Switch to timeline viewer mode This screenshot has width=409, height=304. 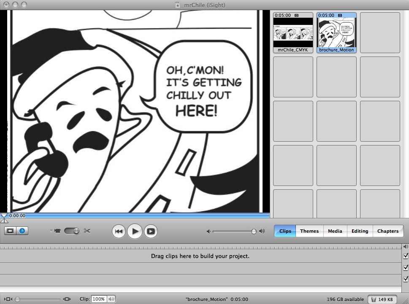22,231
